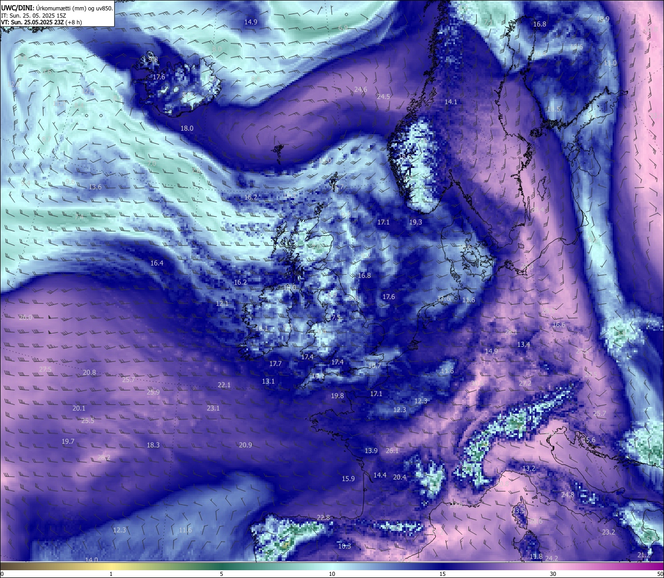Click the 20.8 value label
This screenshot has width=664, height=578.
[x=89, y=373]
